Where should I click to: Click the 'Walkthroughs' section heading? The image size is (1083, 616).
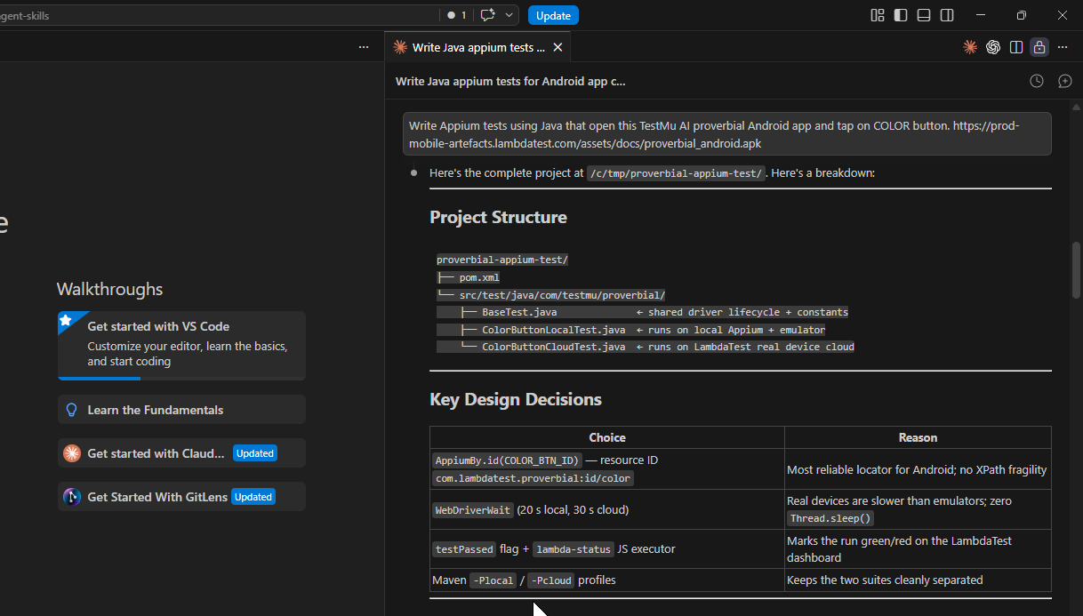point(109,289)
